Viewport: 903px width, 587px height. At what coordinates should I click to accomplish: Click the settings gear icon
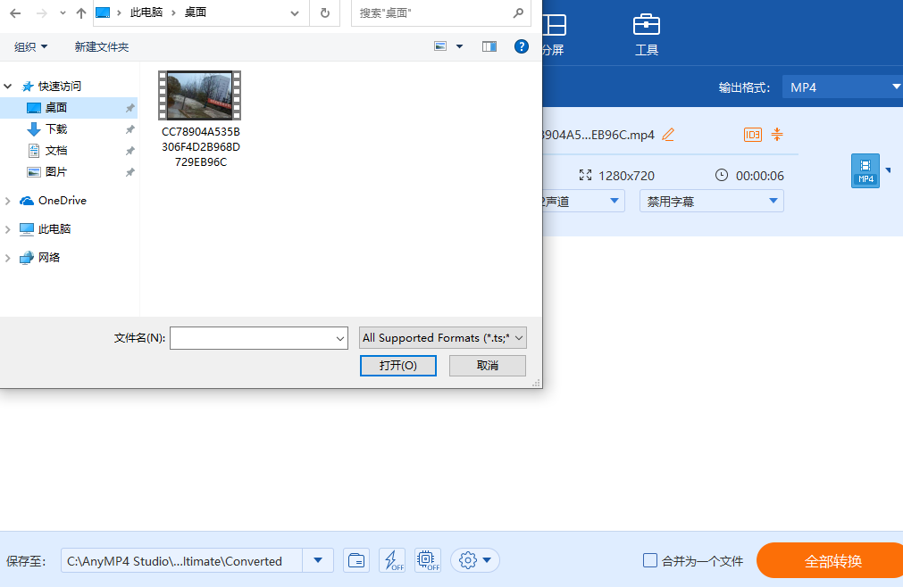click(x=469, y=560)
